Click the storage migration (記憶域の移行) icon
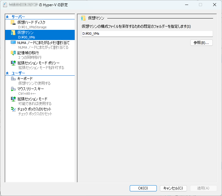Image resolution: width=222 pixels, height=196 pixels. (x=13, y=53)
